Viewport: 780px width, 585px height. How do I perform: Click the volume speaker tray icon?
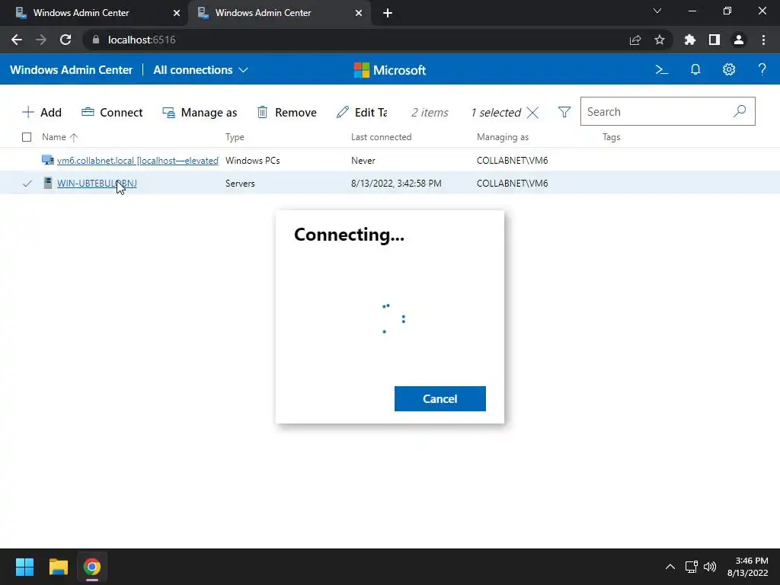pyautogui.click(x=710, y=567)
